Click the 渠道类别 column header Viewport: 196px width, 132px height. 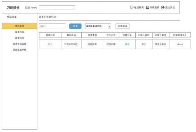click(92, 35)
